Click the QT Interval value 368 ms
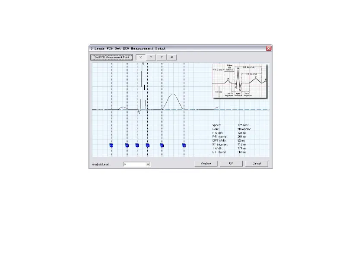The image size is (343, 257). pos(242,152)
